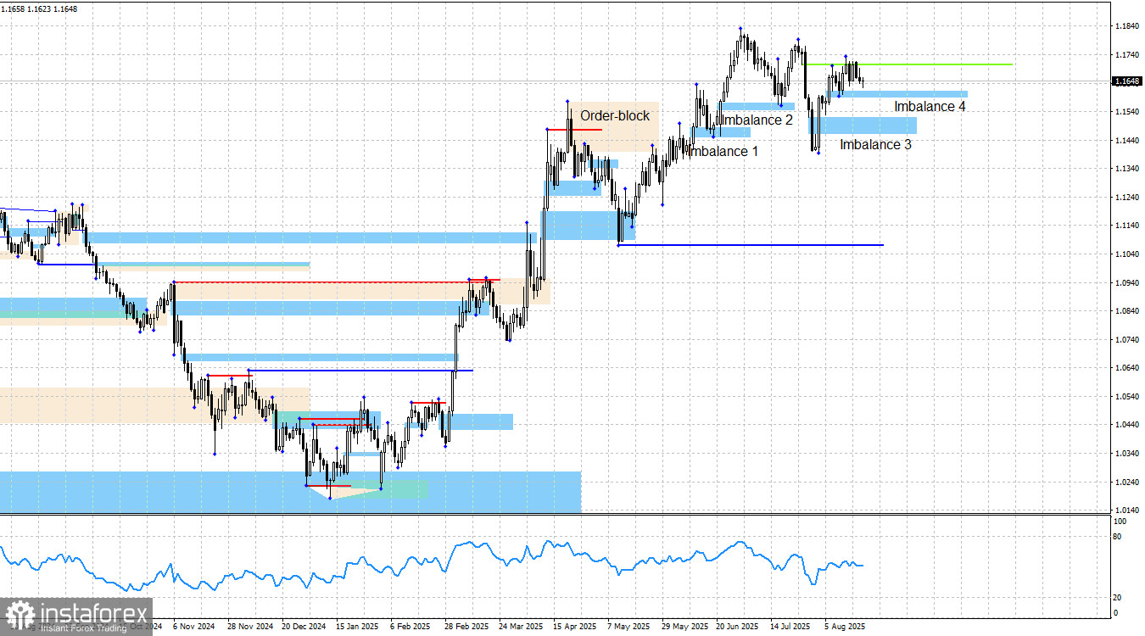The image size is (1145, 636).
Task: Click price axis label 1.0140
Action: tap(1126, 510)
